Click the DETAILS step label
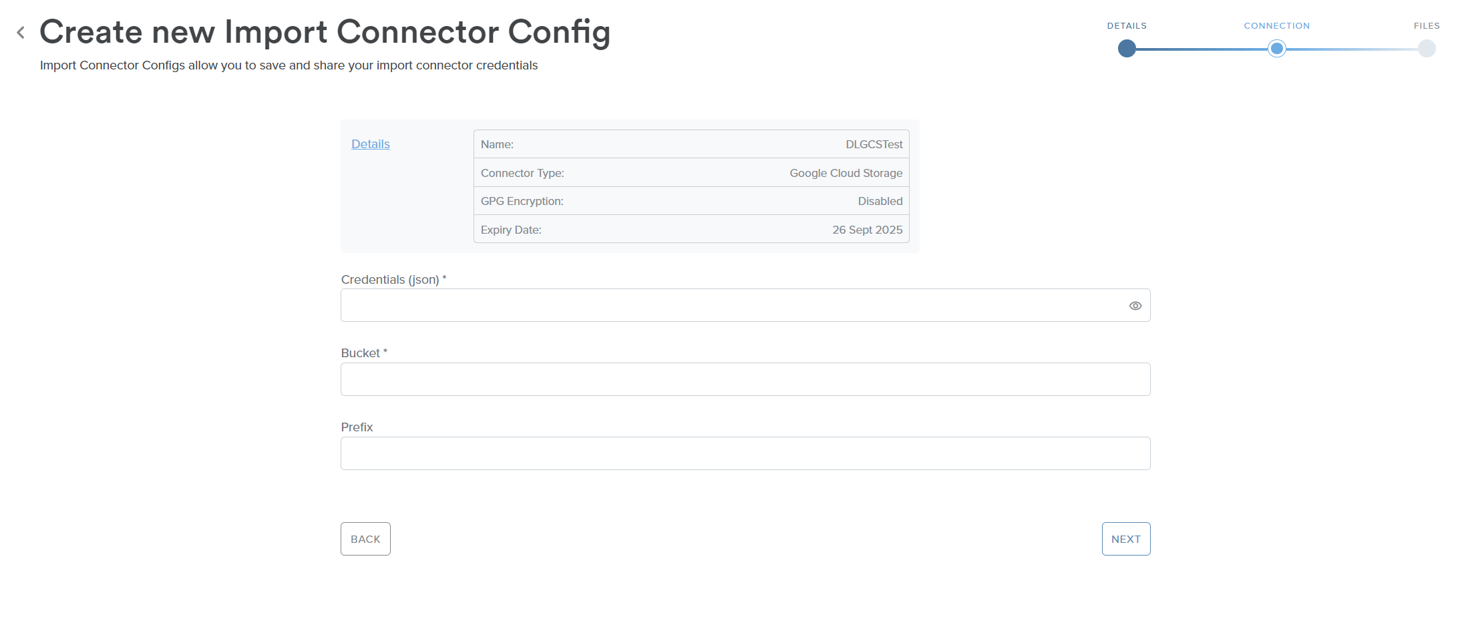The height and width of the screenshot is (639, 1464). pyautogui.click(x=1127, y=26)
